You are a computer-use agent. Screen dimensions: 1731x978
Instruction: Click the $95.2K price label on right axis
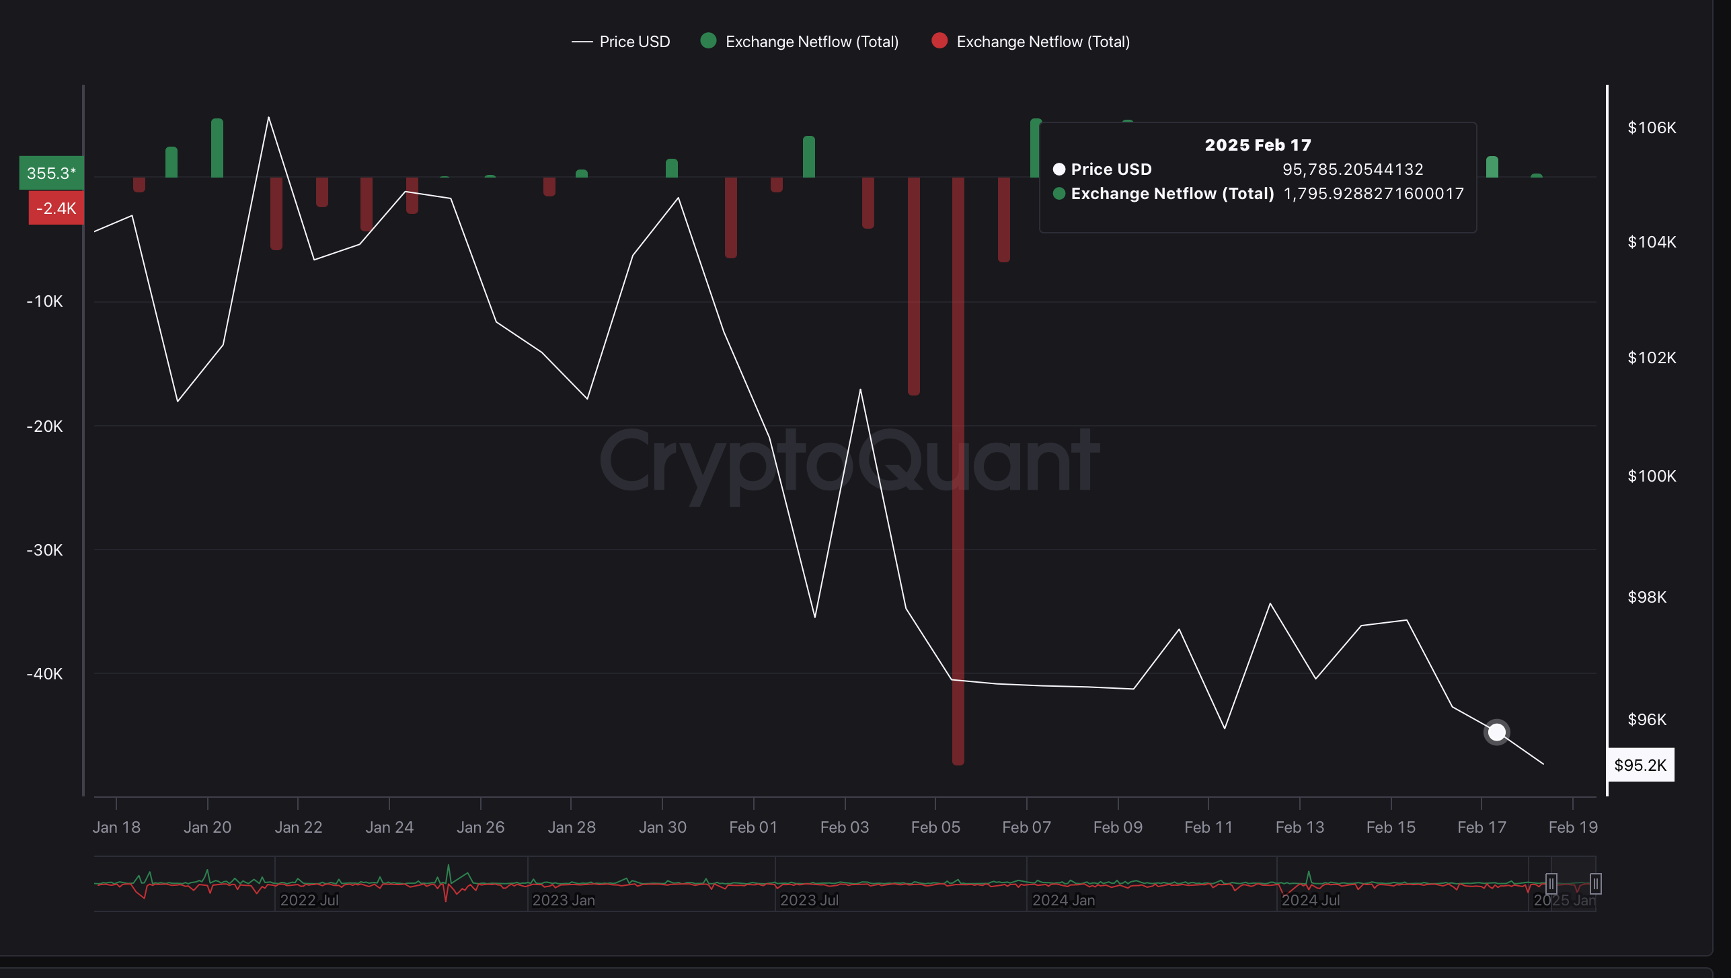(x=1641, y=765)
